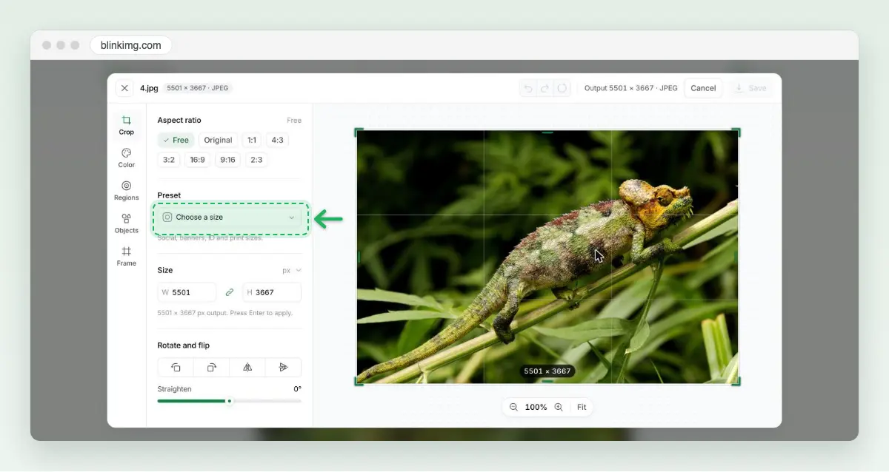Screen dimensions: 889x472
Task: Close the editor with the X icon
Action: tap(124, 88)
